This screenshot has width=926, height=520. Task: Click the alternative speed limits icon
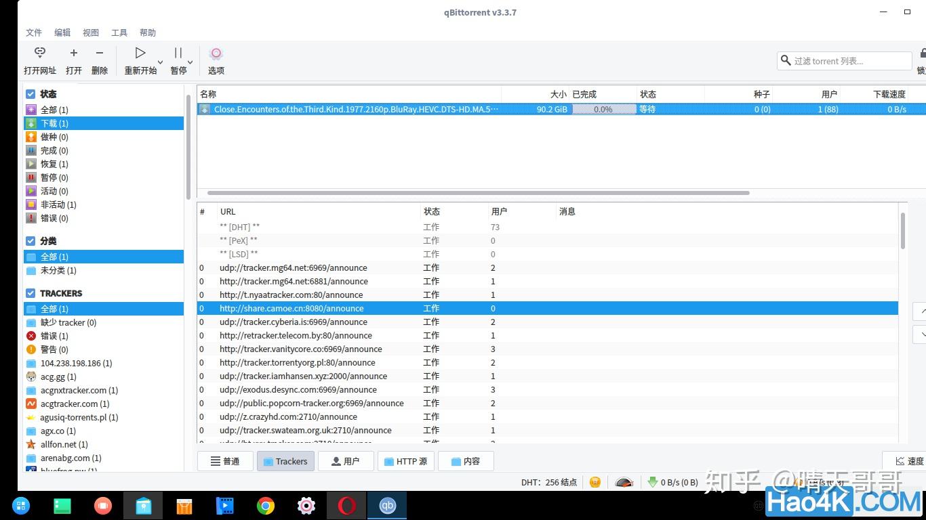click(x=624, y=482)
